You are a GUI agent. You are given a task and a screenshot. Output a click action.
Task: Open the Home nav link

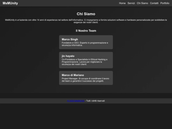122,3
